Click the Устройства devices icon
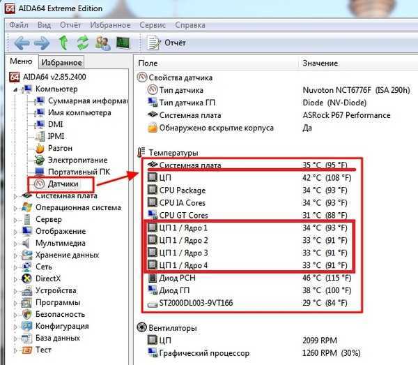 coord(26,290)
